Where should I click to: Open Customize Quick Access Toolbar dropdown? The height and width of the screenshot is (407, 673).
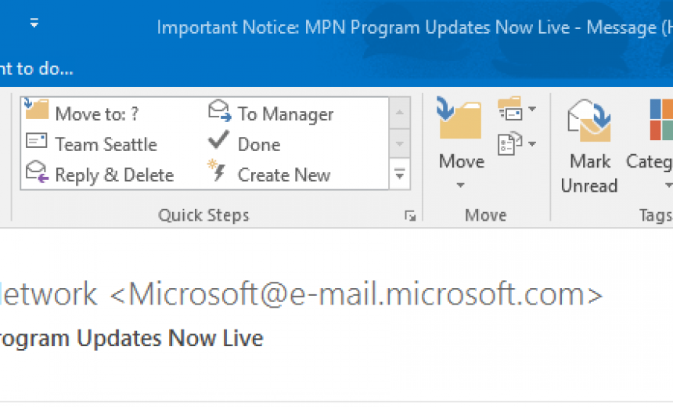[34, 23]
